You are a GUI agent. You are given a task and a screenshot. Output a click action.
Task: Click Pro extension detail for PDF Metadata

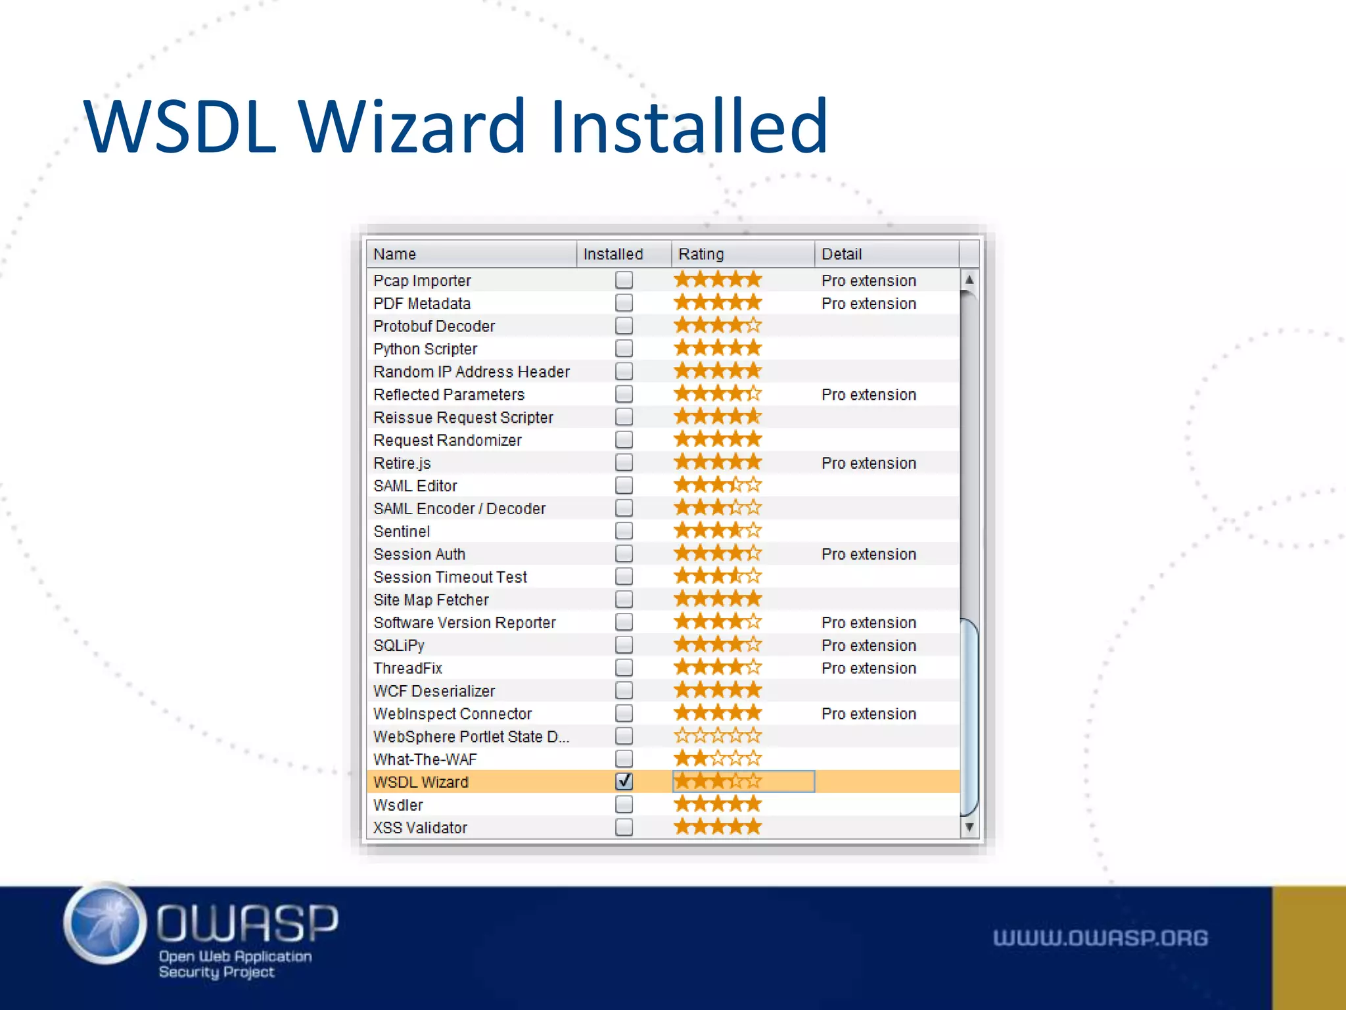click(x=868, y=303)
